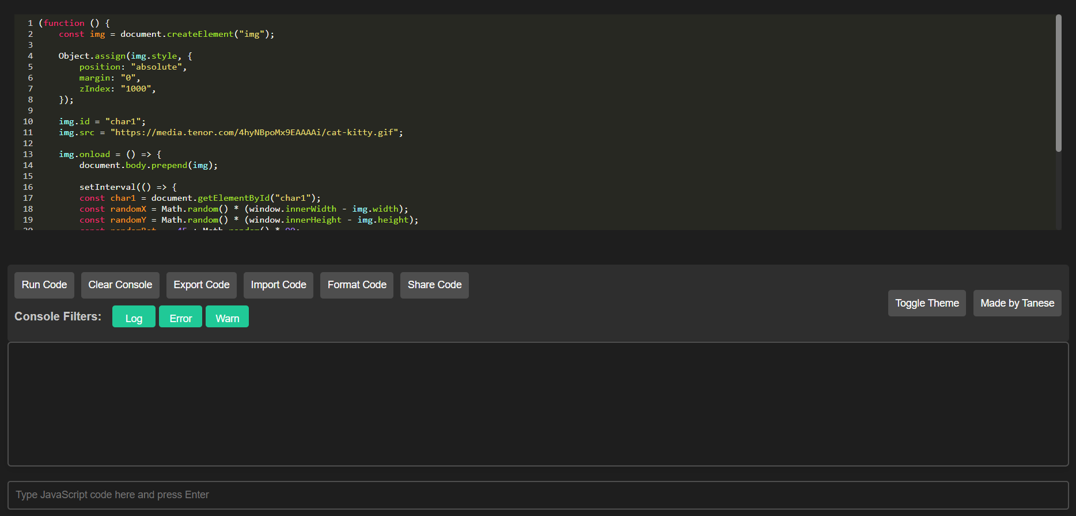
Task: Click the Run Code button
Action: 44,285
